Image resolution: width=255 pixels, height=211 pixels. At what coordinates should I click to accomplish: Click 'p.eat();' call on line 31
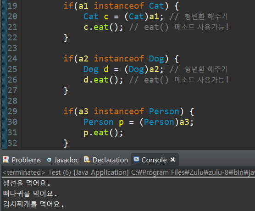pyautogui.click(x=103, y=133)
